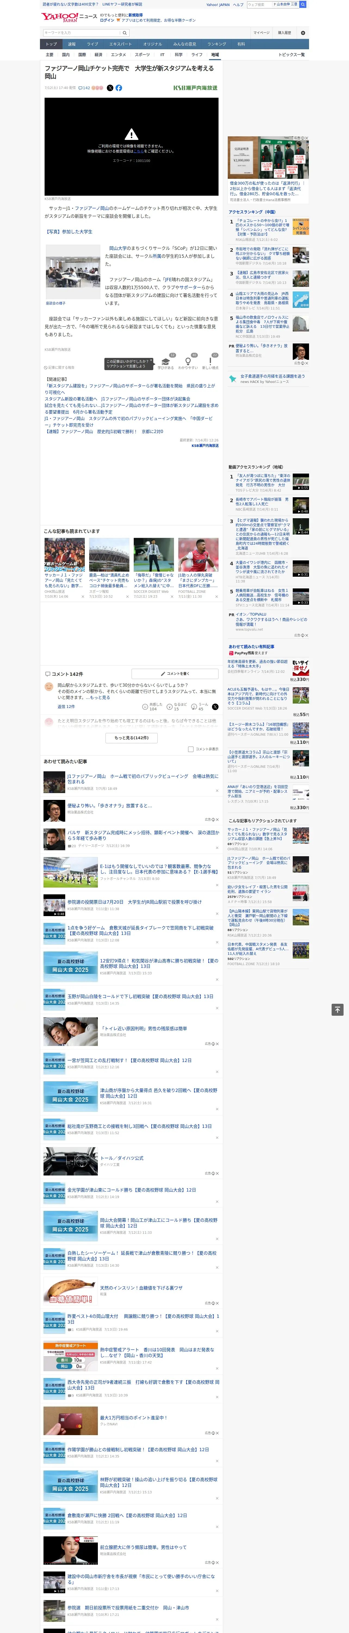
Task: Click the top-right blue search button
Action: click(x=303, y=4)
